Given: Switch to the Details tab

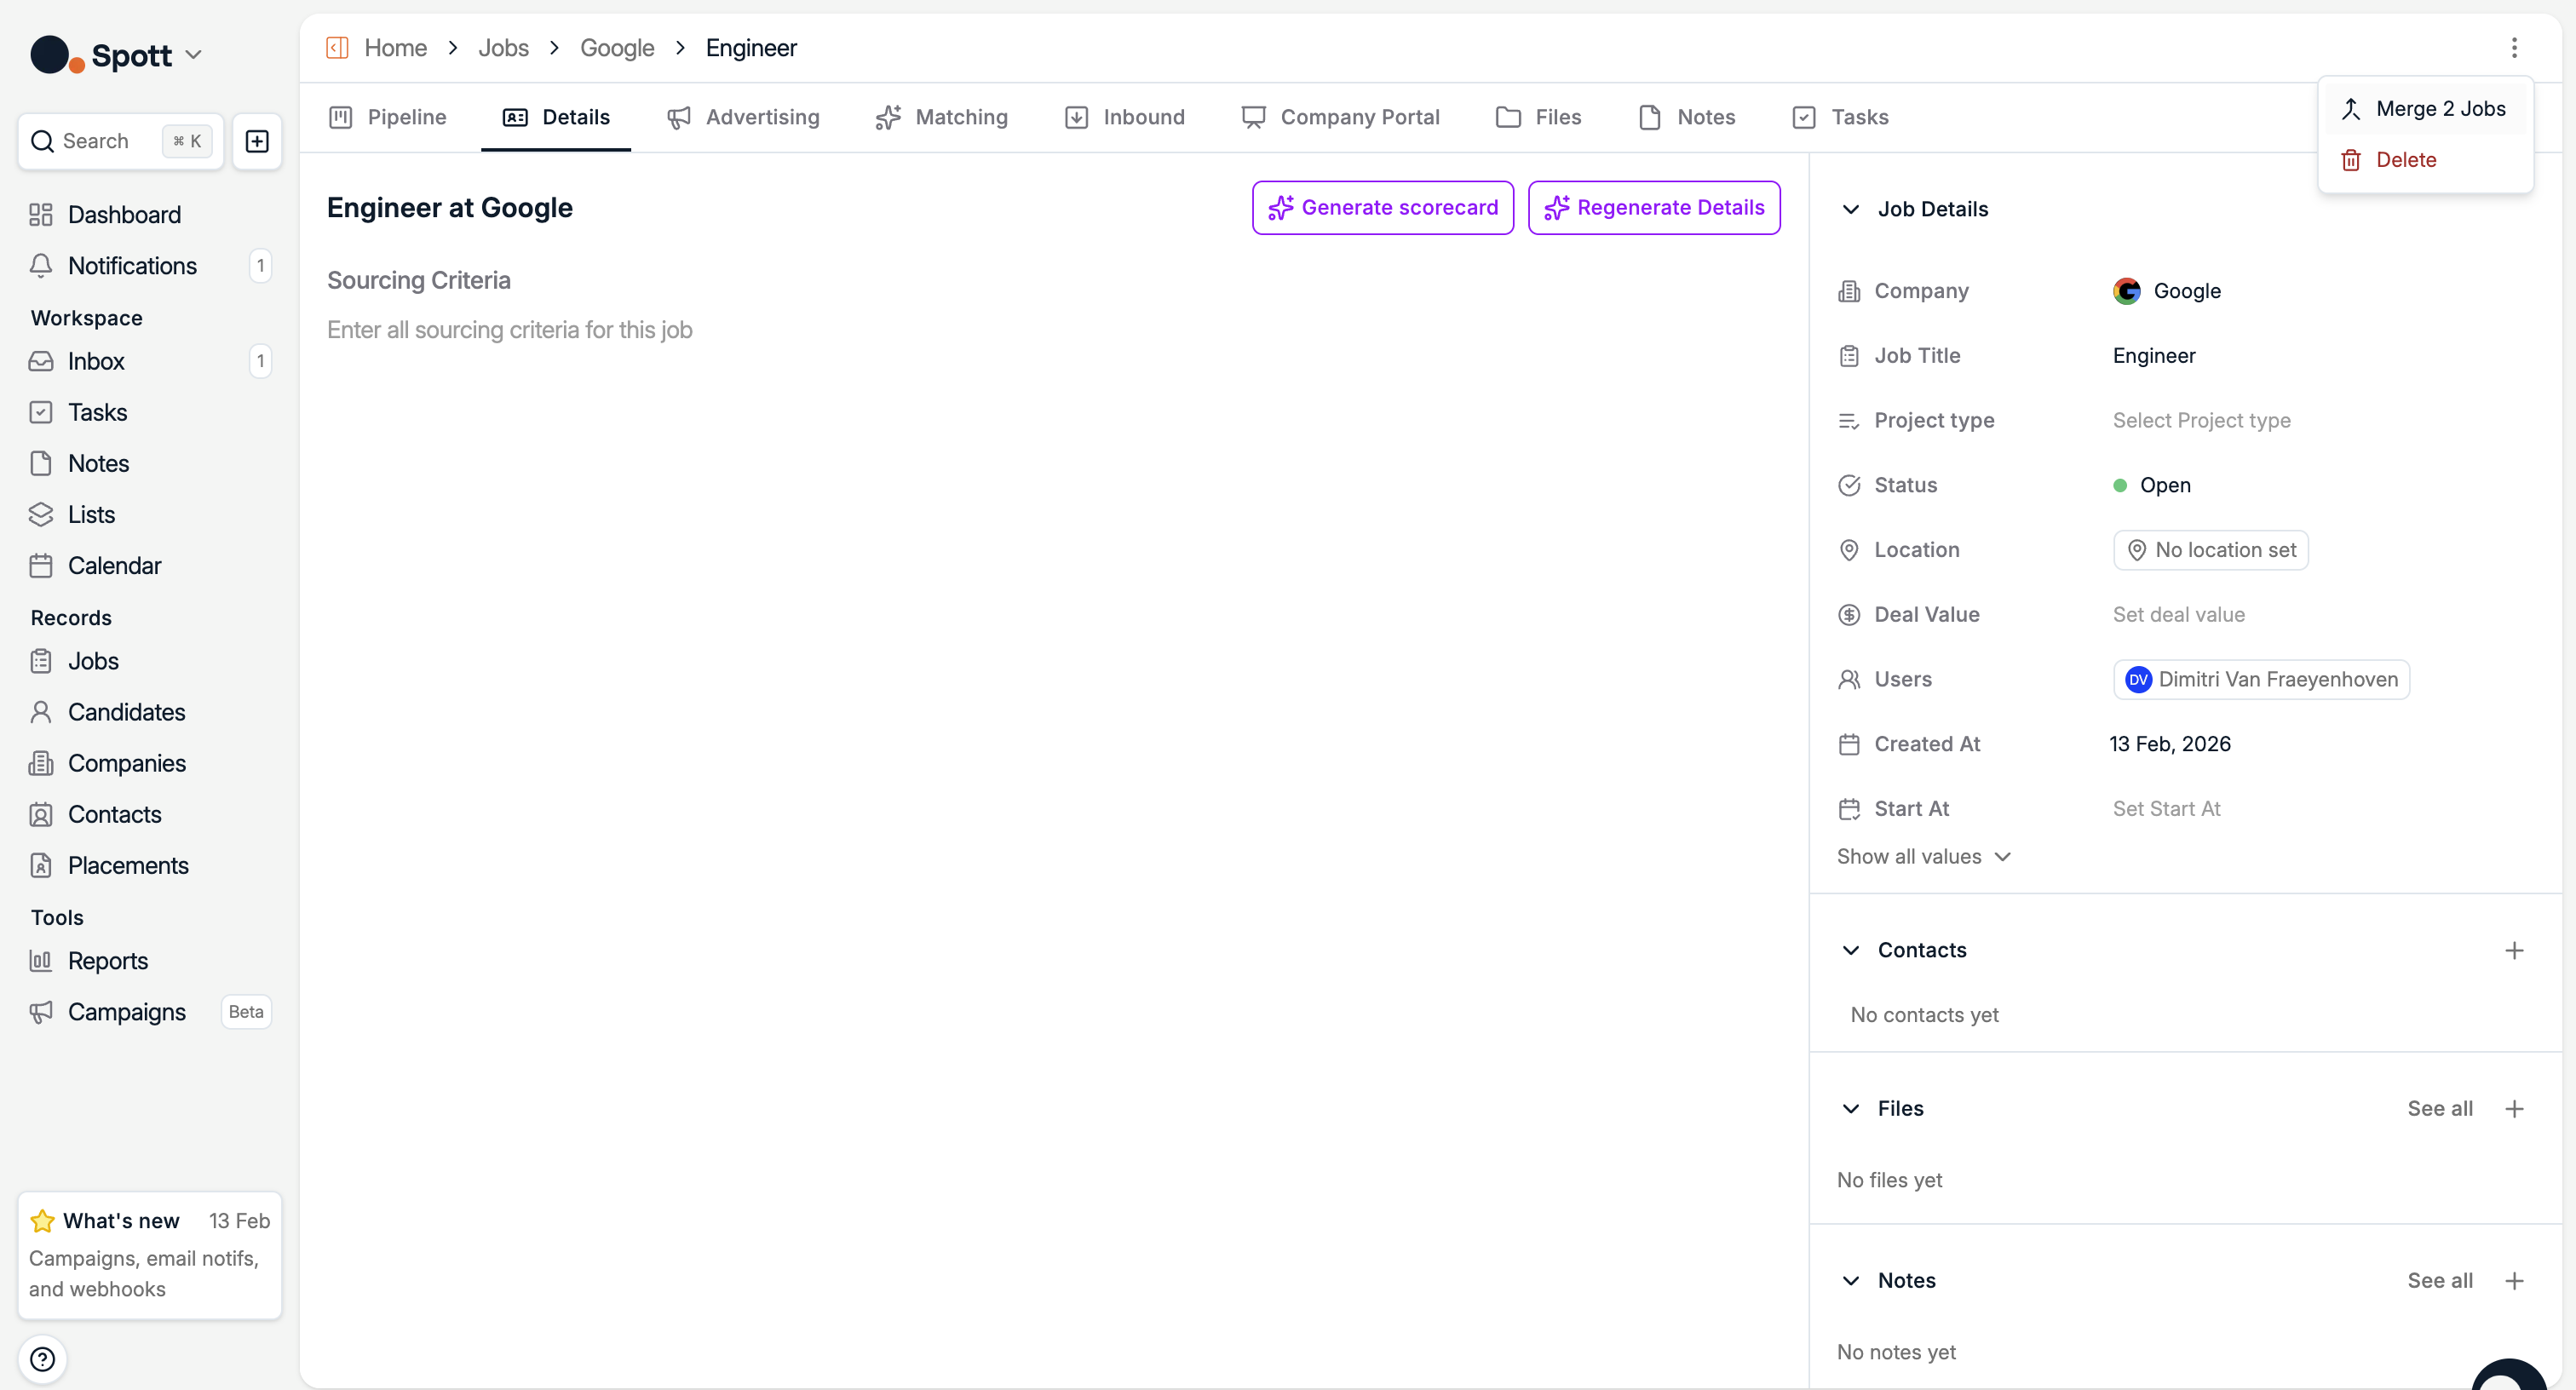Looking at the screenshot, I should click(556, 117).
